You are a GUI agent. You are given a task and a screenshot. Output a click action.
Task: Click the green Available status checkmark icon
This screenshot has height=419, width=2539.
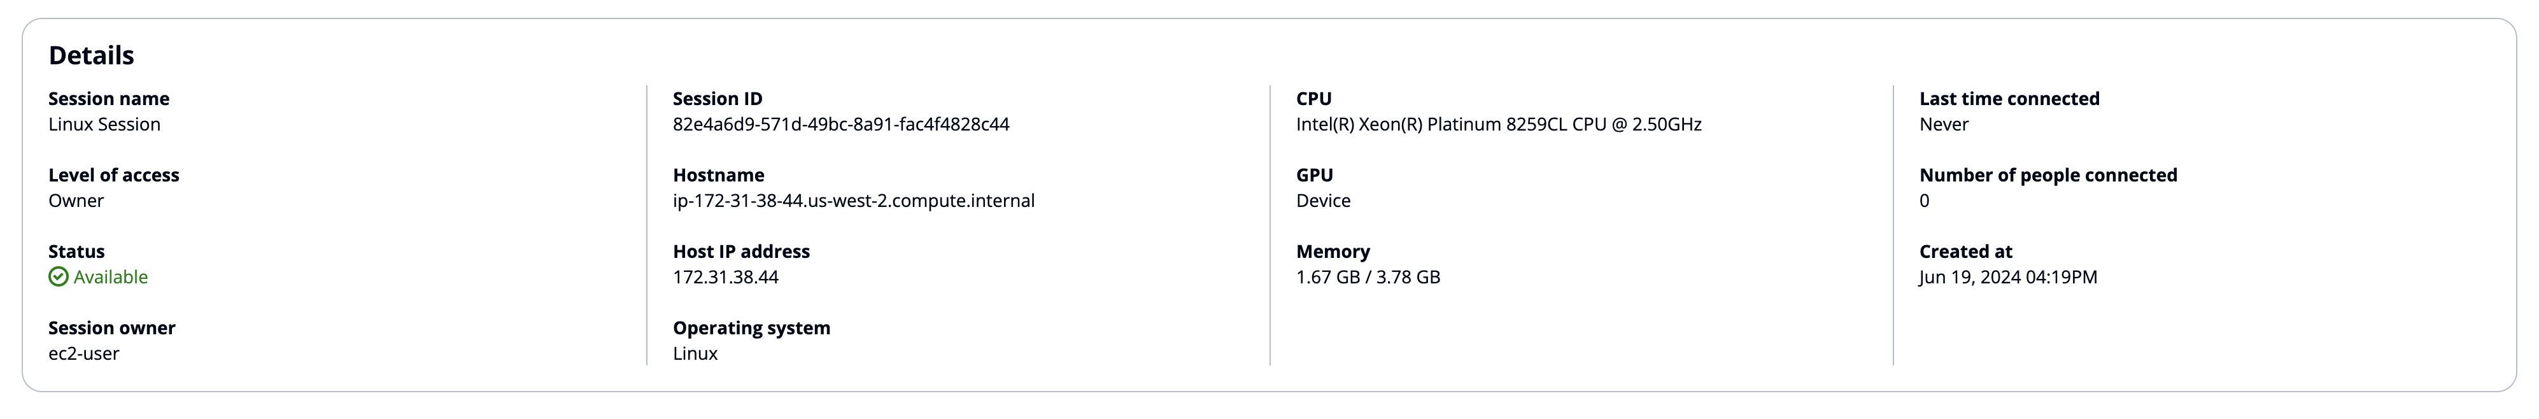click(58, 277)
